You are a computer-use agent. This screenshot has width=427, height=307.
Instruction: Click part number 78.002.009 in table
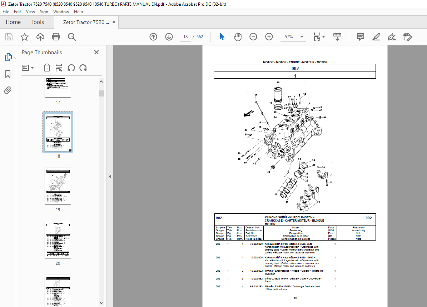pos(256,244)
